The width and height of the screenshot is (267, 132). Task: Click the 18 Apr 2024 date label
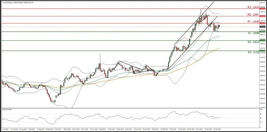pyautogui.click(x=208, y=129)
